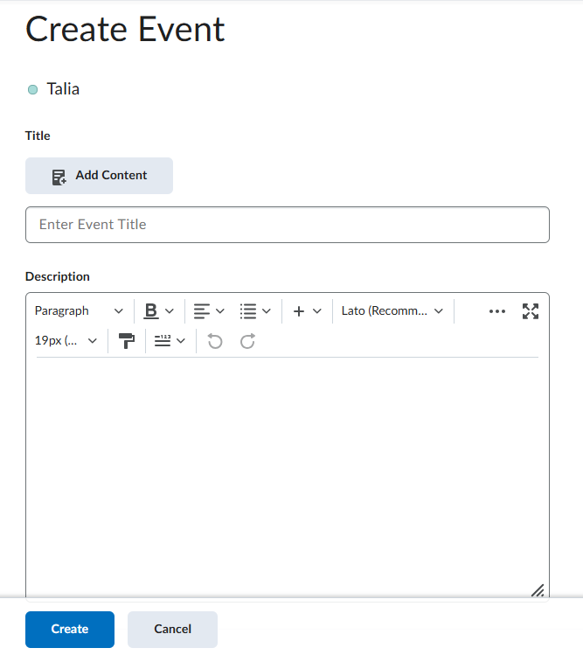Viewport: 583px width, 655px height.
Task: Toggle fullscreen editor mode
Action: tap(531, 311)
